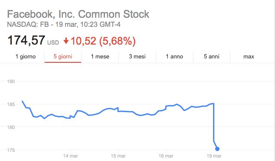Show the 5 anni chart
This screenshot has height=161, width=275.
pyautogui.click(x=212, y=57)
